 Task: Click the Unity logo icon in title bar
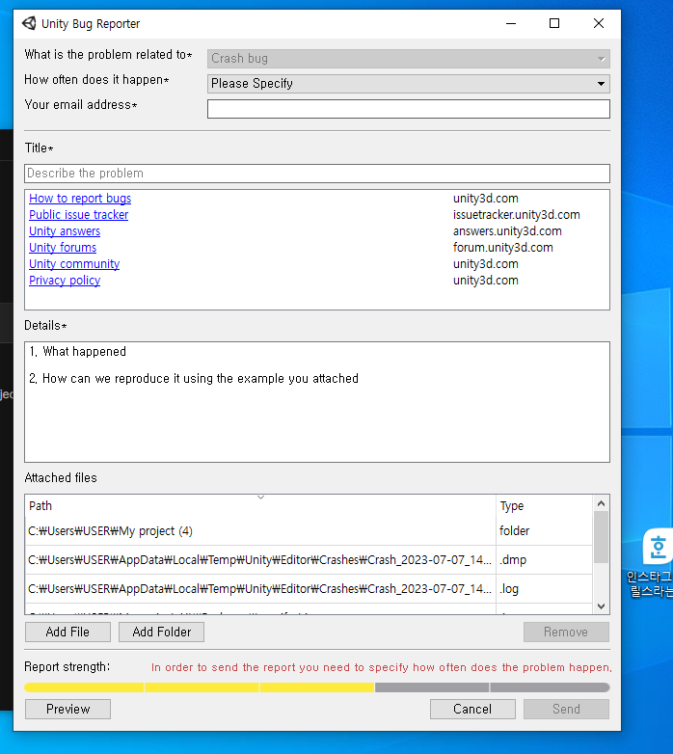(29, 23)
